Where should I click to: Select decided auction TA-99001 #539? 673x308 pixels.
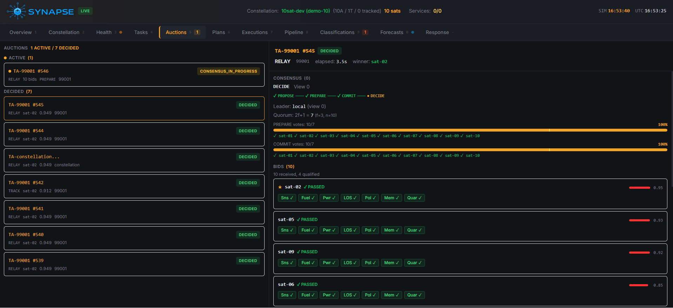point(134,264)
